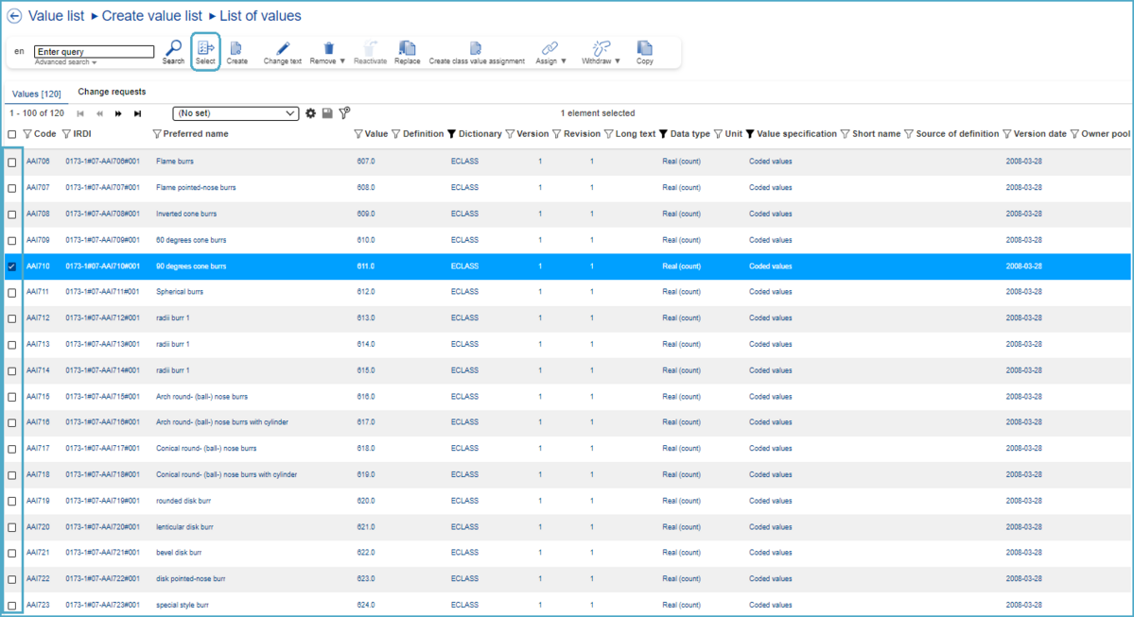This screenshot has width=1134, height=617.
Task: Click the Change text pencil icon
Action: (x=282, y=48)
